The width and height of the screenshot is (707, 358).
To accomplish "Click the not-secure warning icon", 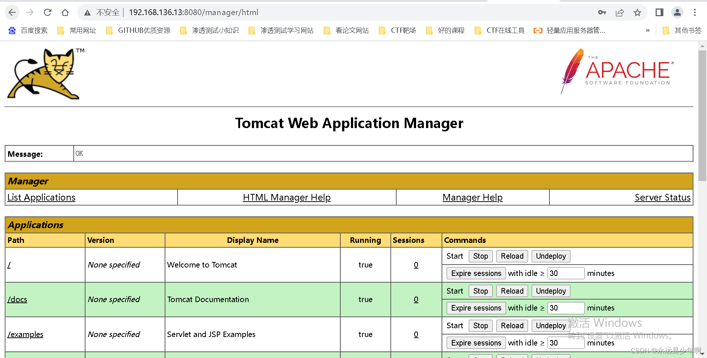I will pyautogui.click(x=87, y=13).
